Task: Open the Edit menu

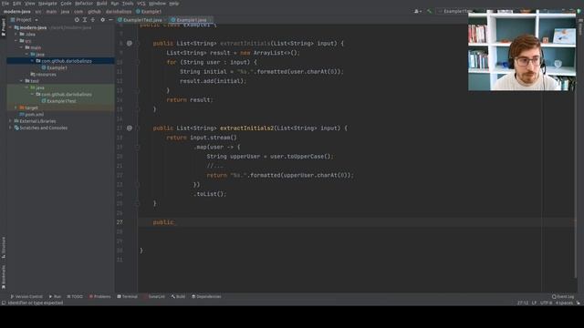Action: pyautogui.click(x=17, y=4)
